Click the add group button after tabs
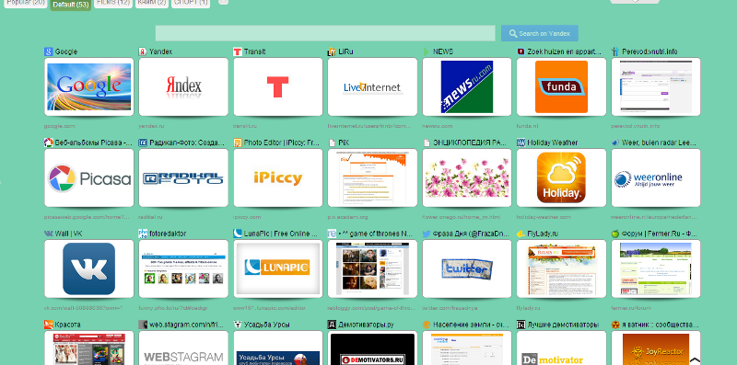The height and width of the screenshot is (365, 737). pos(224,2)
